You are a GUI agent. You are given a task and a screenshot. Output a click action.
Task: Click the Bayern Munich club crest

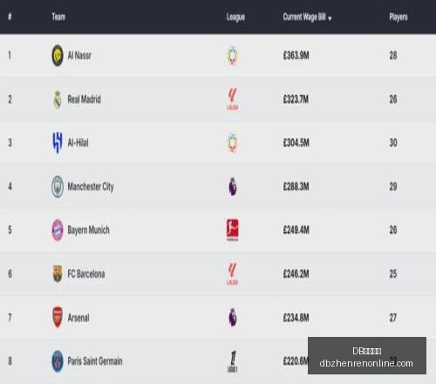(x=58, y=230)
